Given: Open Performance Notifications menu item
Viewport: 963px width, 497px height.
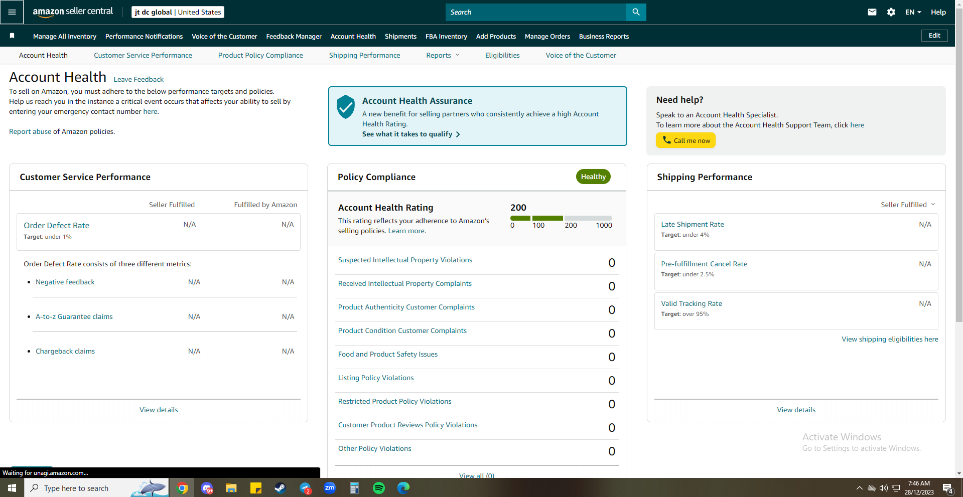Looking at the screenshot, I should point(144,36).
